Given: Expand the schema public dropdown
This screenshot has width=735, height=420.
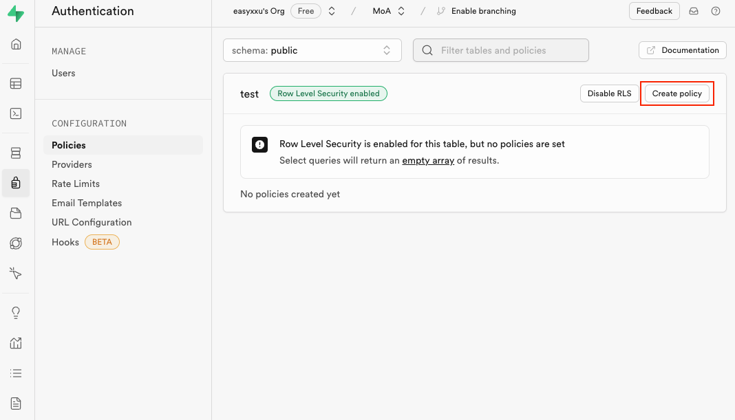Looking at the screenshot, I should [x=312, y=50].
